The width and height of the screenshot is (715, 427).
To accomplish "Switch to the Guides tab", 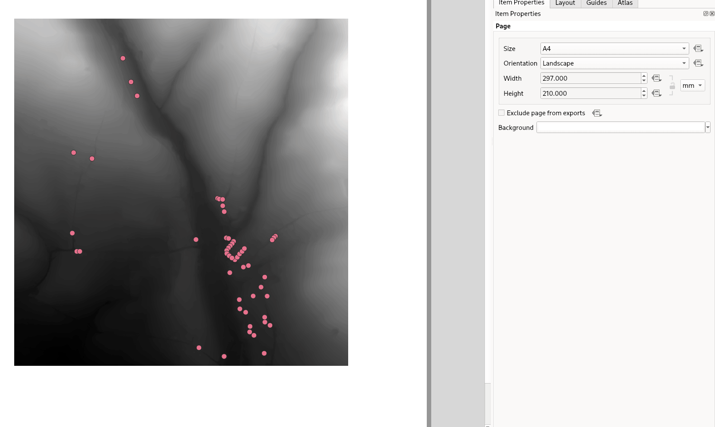I will point(596,3).
